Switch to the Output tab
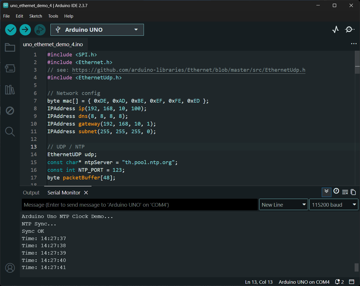360x286 pixels. click(31, 193)
